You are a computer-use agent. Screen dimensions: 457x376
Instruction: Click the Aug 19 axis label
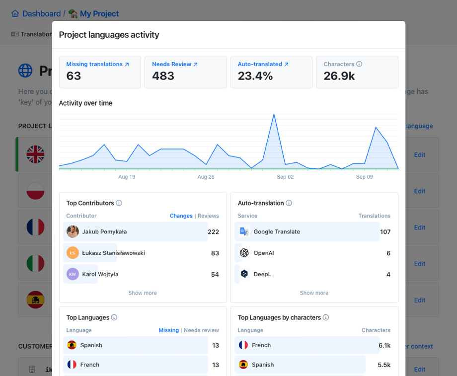pyautogui.click(x=127, y=177)
